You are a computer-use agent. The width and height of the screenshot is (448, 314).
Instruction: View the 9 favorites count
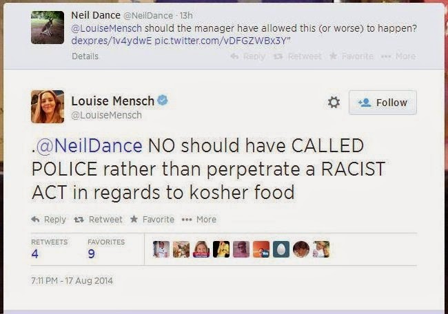coord(92,253)
